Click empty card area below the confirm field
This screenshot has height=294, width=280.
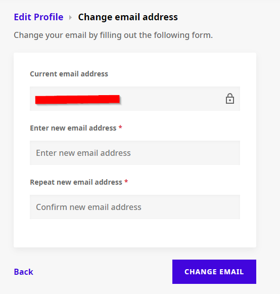point(135,233)
